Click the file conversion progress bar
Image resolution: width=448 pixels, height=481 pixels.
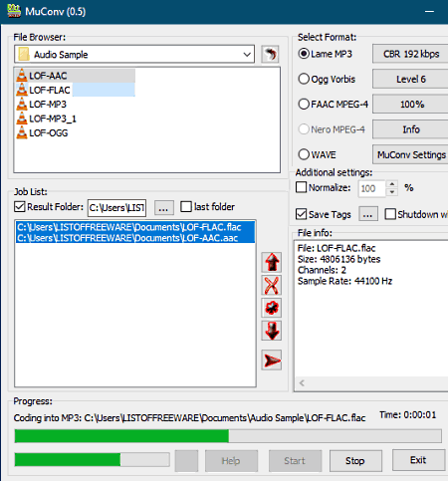point(228,436)
